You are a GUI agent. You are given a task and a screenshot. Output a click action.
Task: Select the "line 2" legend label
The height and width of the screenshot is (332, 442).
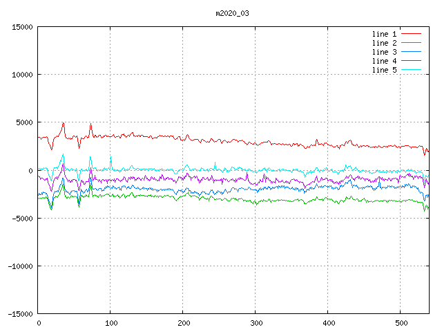384,43
